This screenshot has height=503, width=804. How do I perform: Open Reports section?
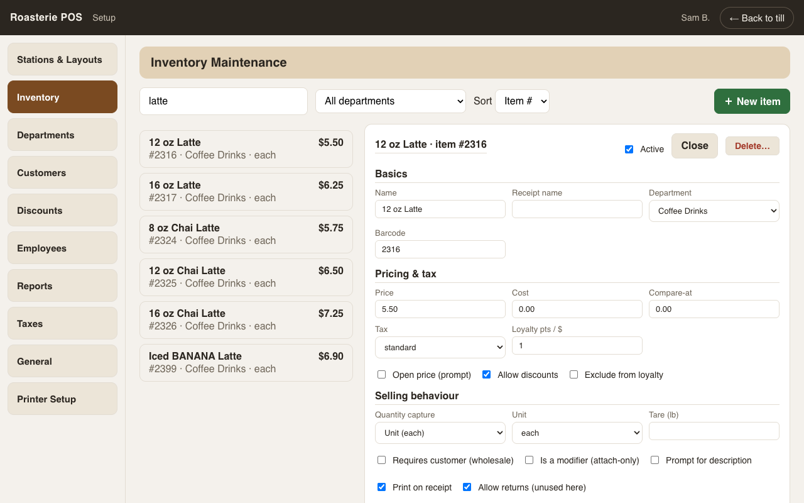point(62,285)
